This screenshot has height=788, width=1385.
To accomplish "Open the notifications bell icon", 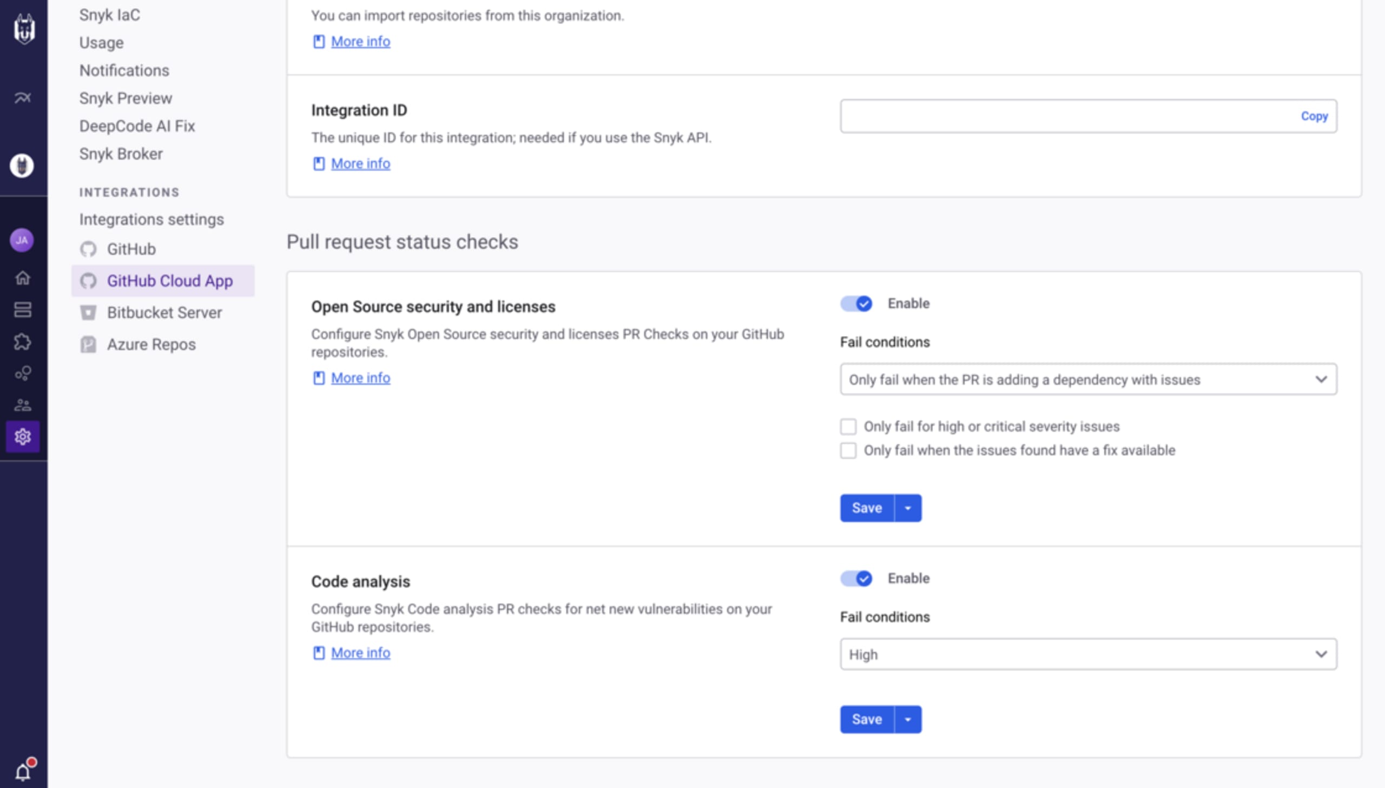I will [x=24, y=770].
